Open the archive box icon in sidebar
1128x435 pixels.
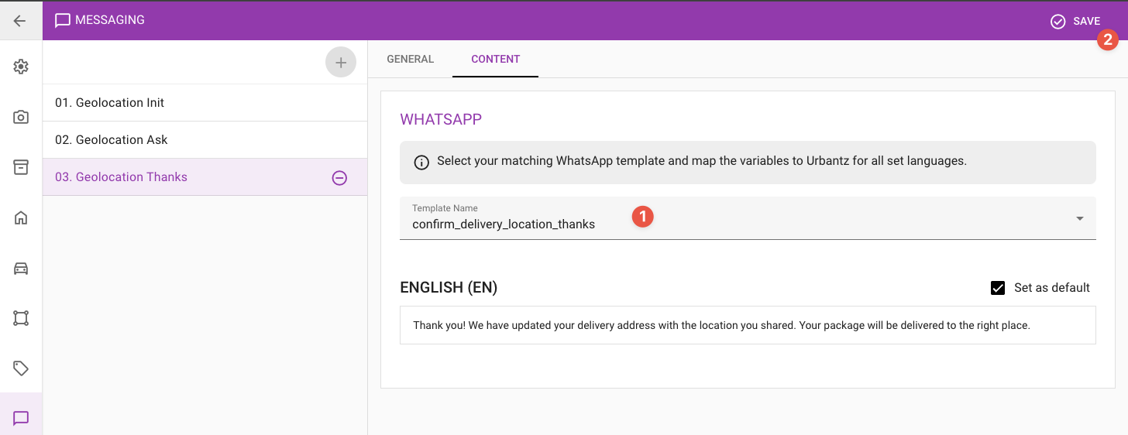[x=21, y=167]
